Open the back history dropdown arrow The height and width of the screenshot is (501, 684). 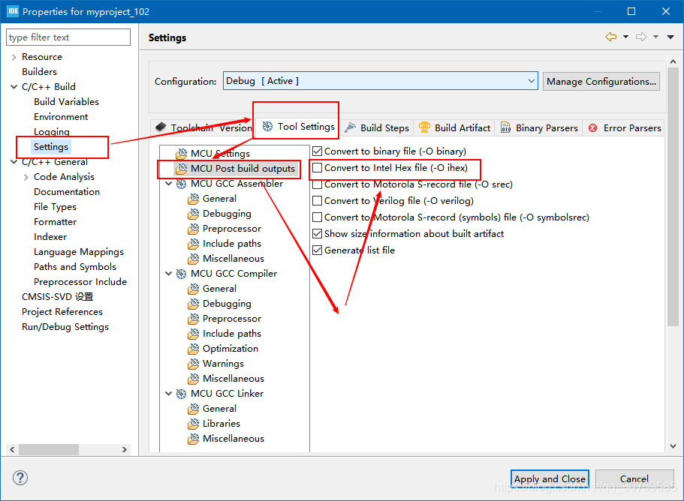pos(625,37)
